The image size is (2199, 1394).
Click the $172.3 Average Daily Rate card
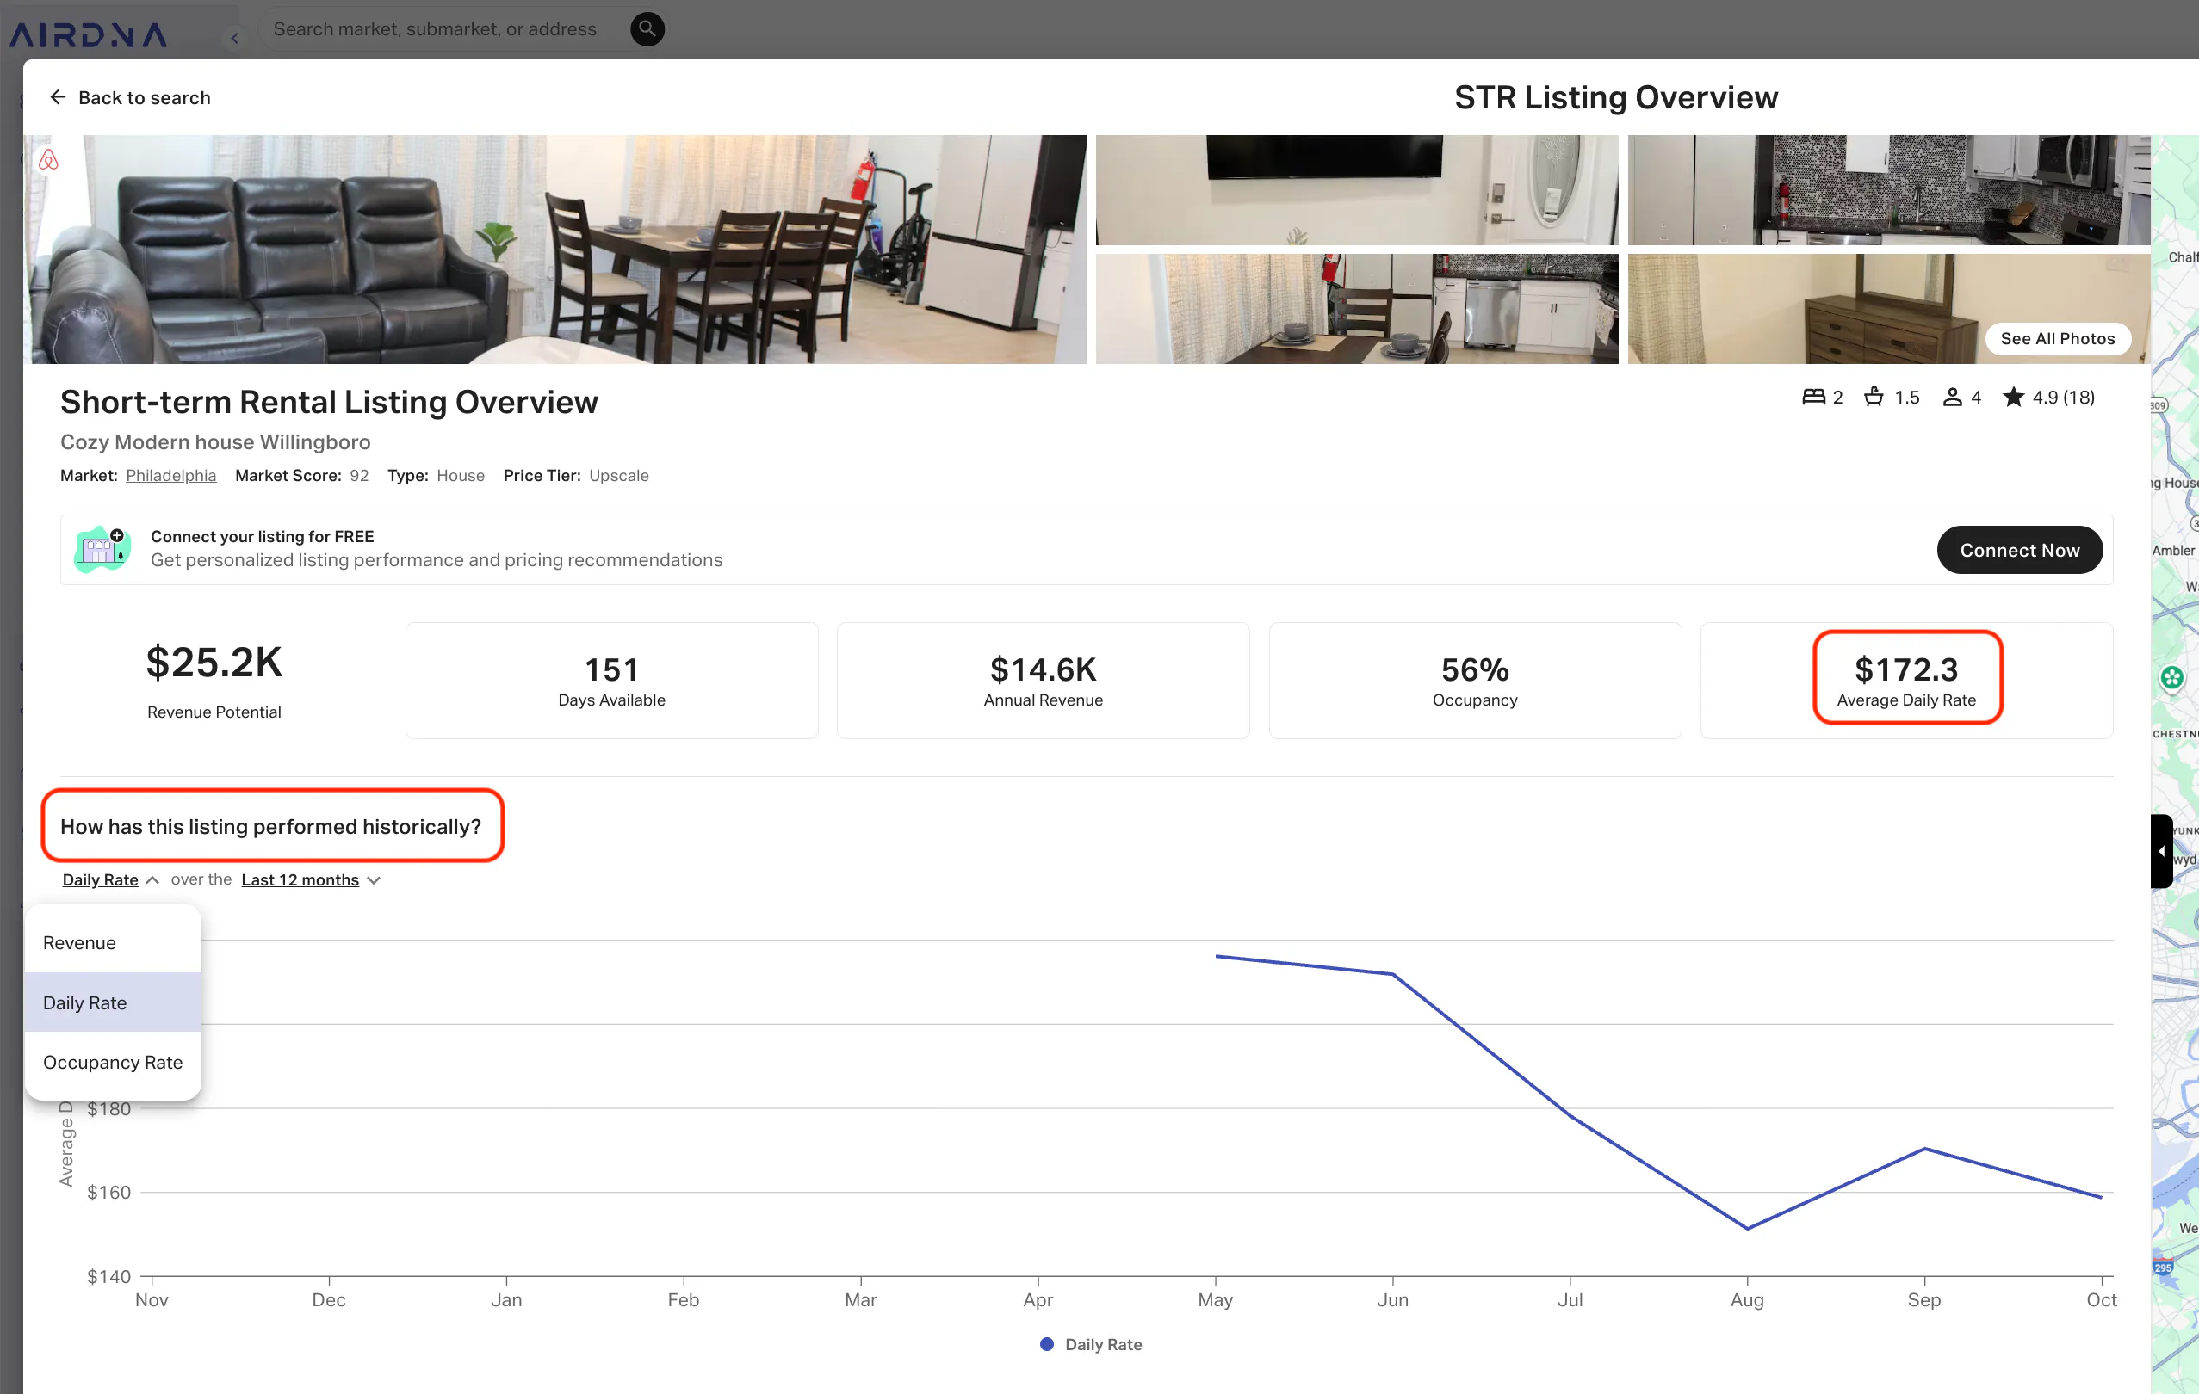pyautogui.click(x=1907, y=681)
